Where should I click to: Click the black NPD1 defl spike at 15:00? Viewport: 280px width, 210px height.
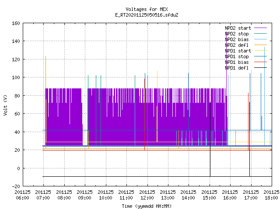click(210, 139)
